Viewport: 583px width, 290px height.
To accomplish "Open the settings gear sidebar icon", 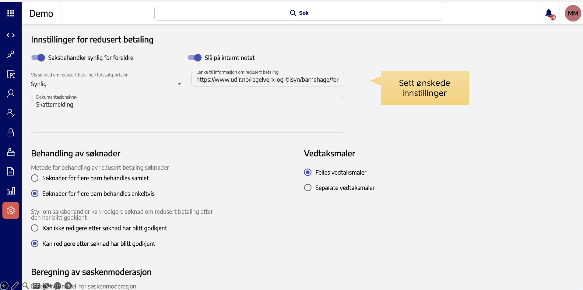I will pos(11,210).
